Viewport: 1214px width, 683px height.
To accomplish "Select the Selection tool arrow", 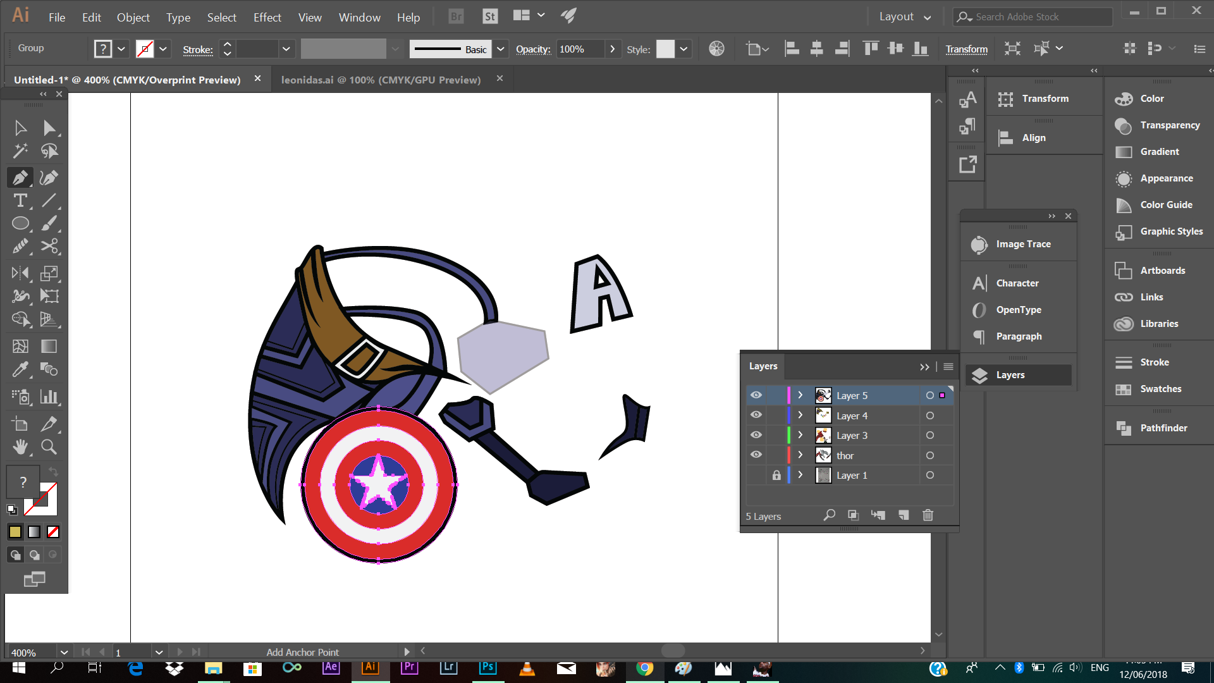I will (20, 128).
